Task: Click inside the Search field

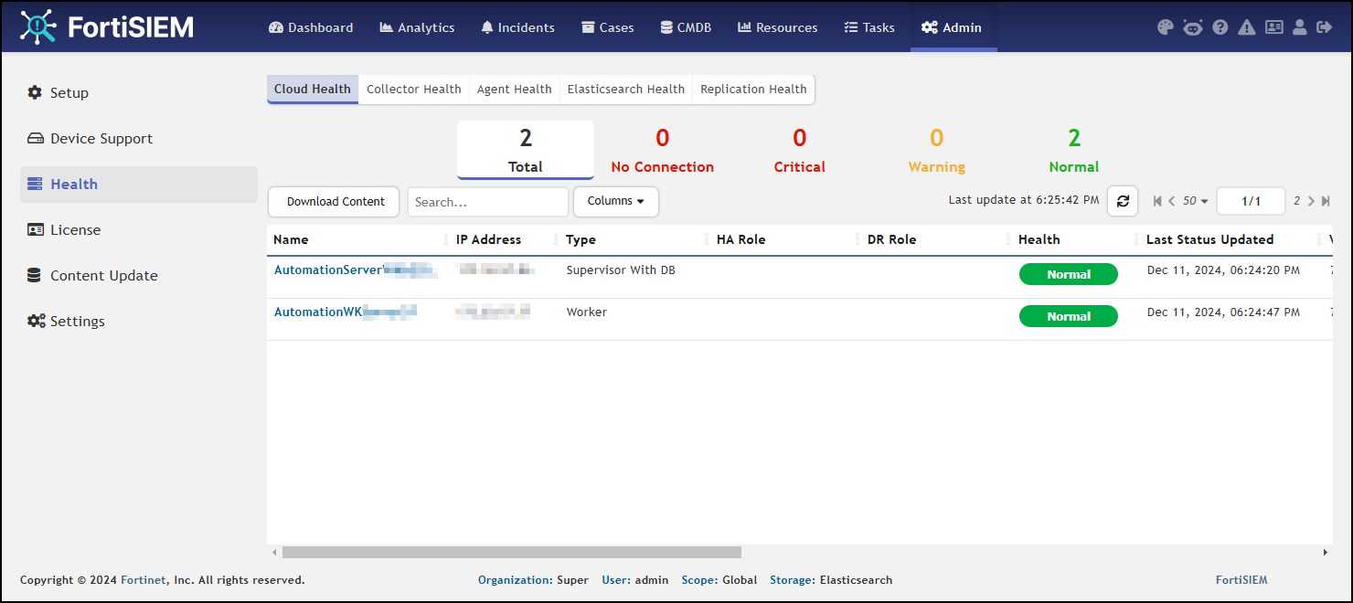Action: [x=487, y=201]
